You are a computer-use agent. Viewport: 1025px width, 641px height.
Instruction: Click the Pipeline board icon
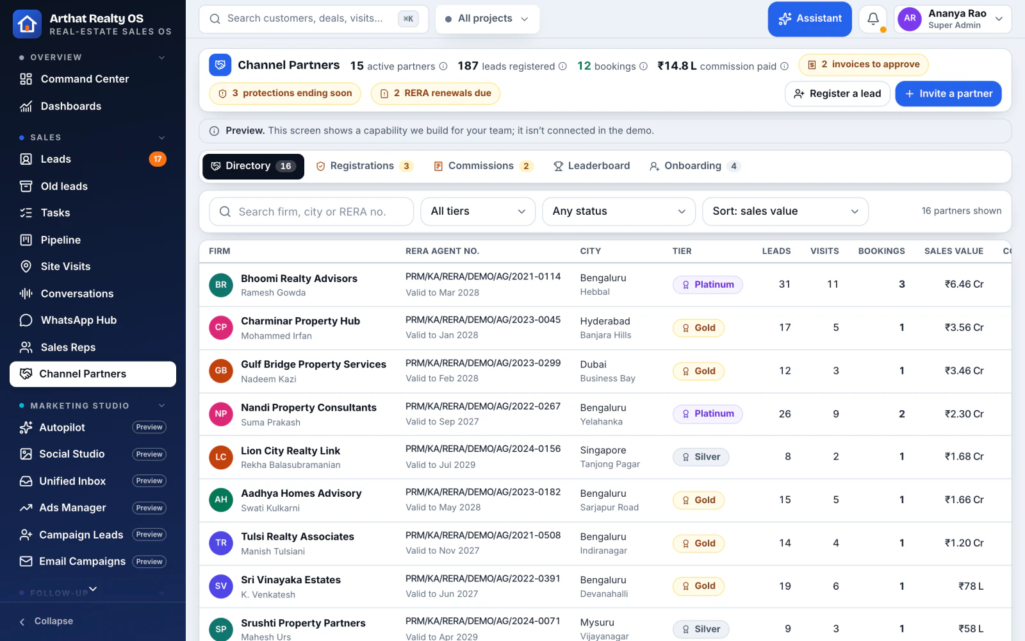[x=26, y=240]
